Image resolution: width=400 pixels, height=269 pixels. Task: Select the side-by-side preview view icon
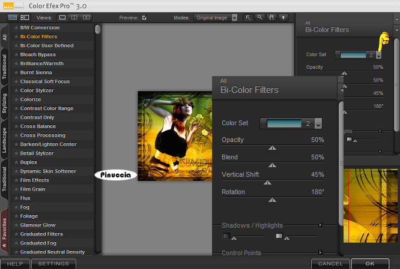[86, 17]
